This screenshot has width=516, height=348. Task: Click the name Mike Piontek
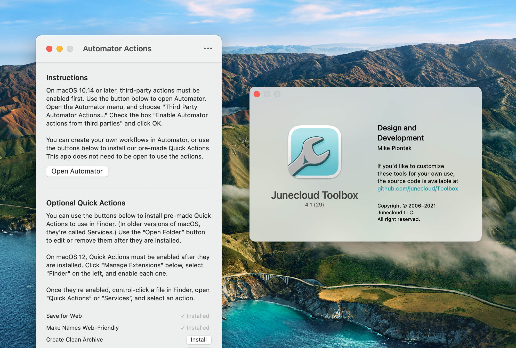coord(394,148)
